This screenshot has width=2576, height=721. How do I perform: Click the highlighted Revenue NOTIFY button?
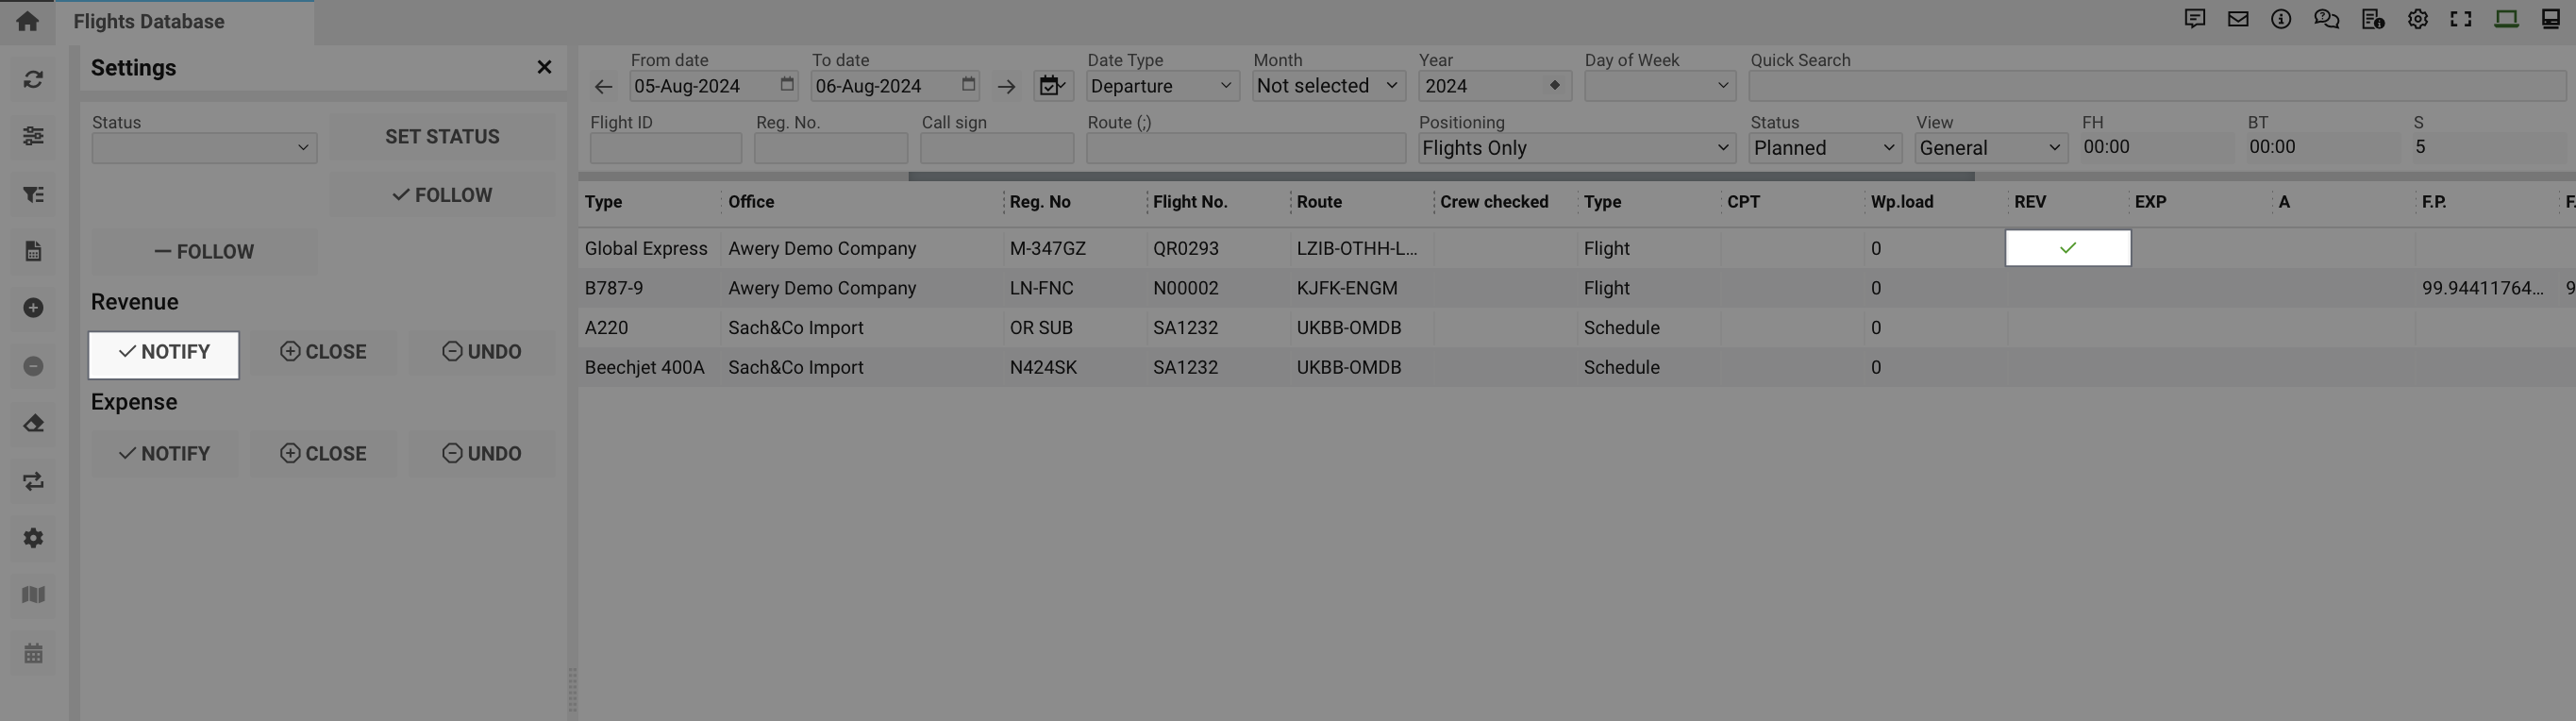click(x=164, y=354)
